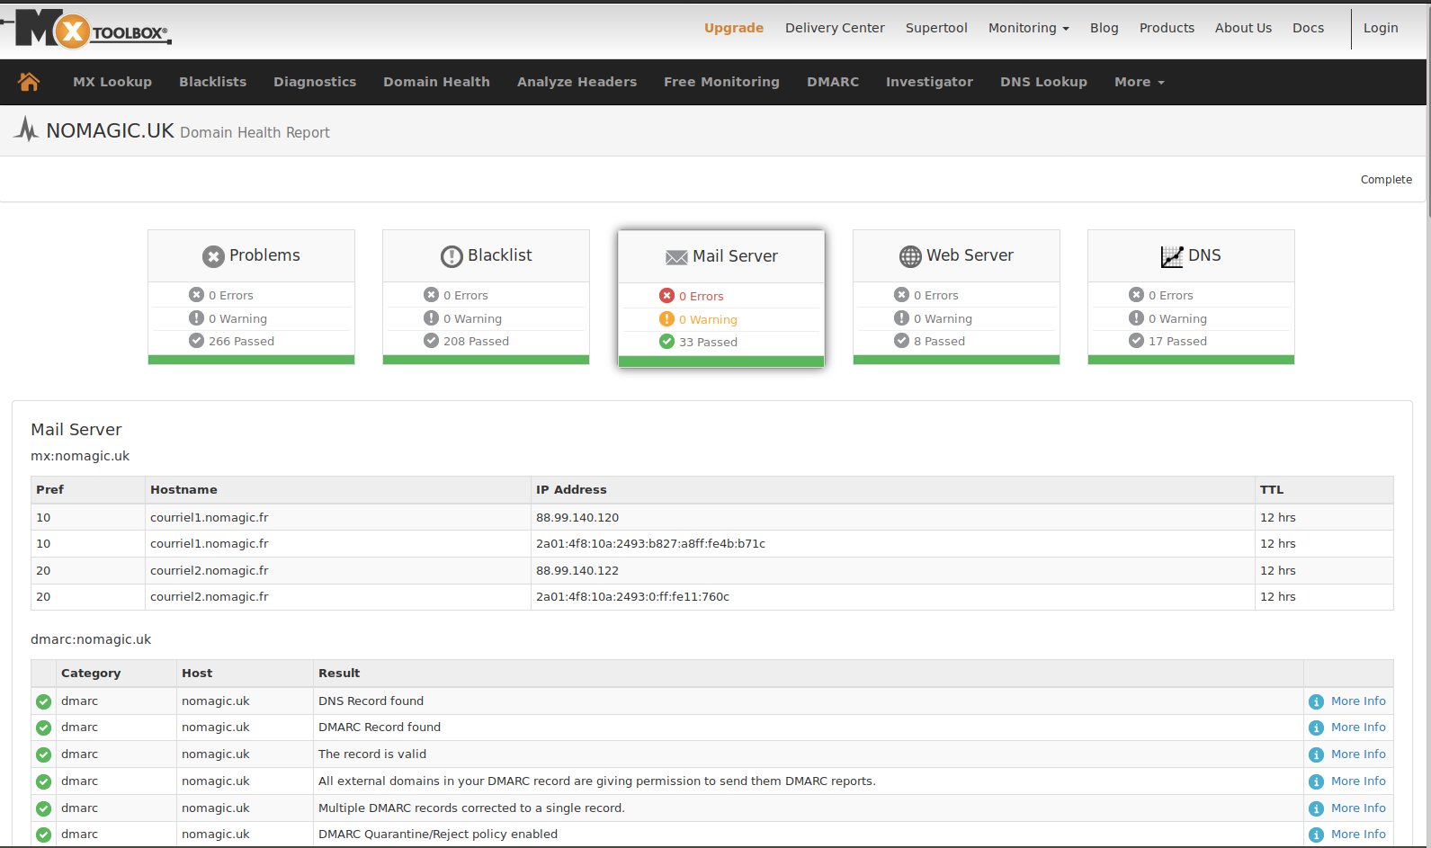
Task: Click the Problems card X icon
Action: [x=213, y=256]
